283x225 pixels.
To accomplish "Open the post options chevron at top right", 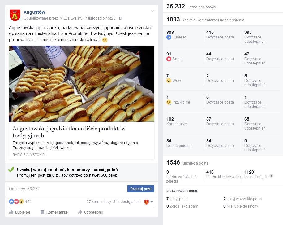I will 153,11.
